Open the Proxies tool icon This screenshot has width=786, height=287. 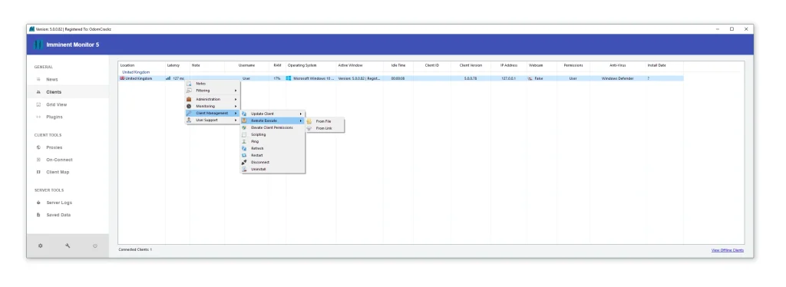coord(38,147)
